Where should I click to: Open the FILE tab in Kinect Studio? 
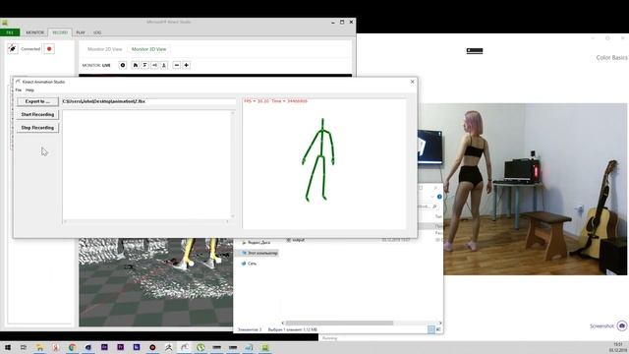[x=10, y=32]
